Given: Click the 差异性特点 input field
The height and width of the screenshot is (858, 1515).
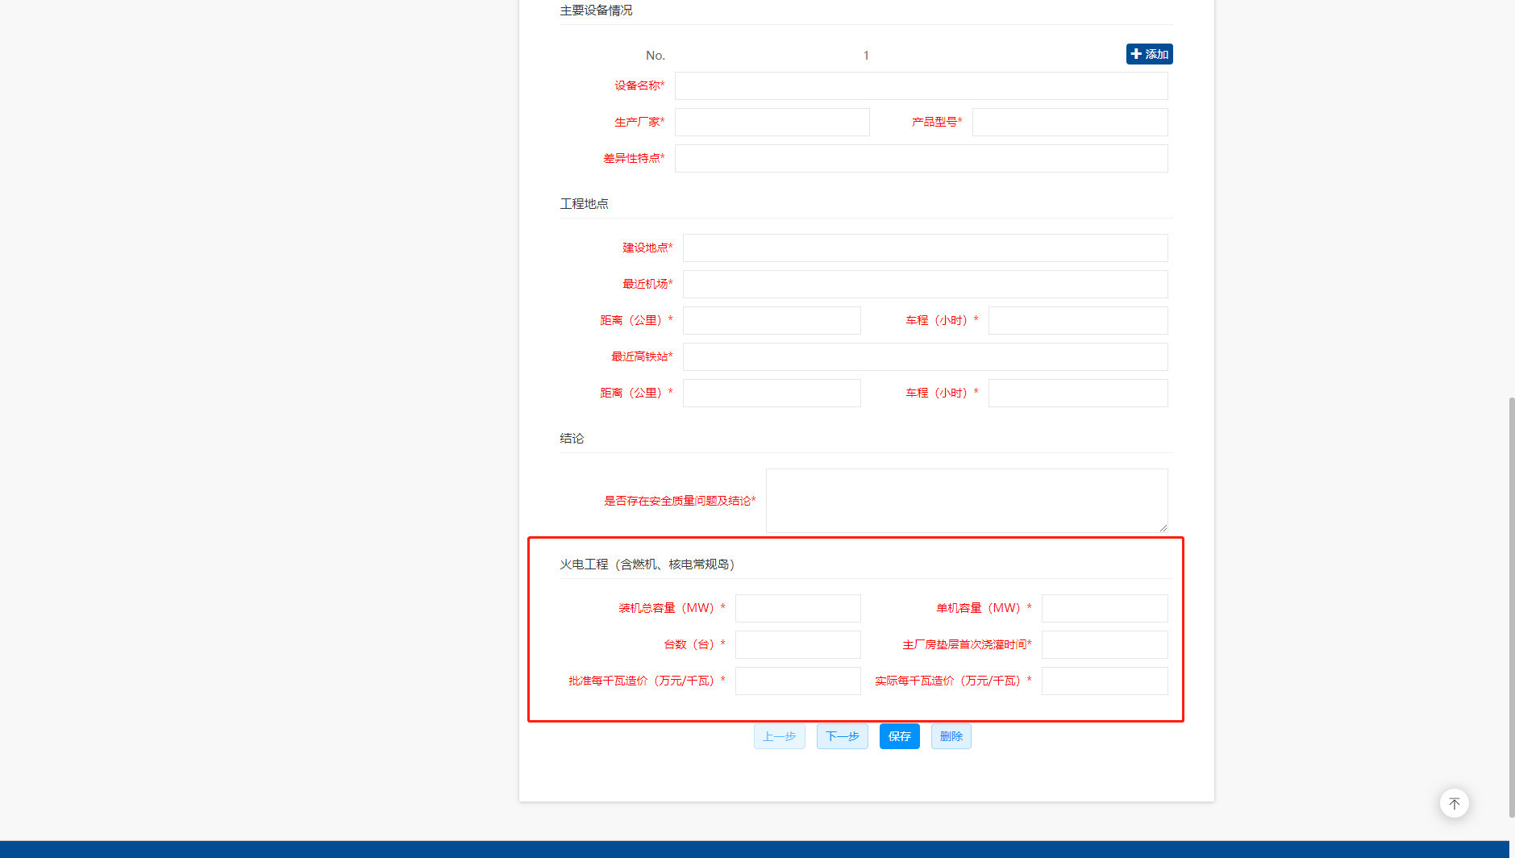Looking at the screenshot, I should click(921, 158).
